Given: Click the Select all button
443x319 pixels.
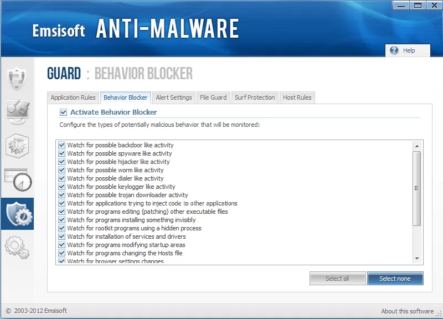Looking at the screenshot, I should point(338,279).
